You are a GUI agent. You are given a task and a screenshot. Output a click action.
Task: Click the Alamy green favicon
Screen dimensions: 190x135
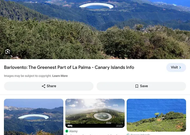point(67,131)
